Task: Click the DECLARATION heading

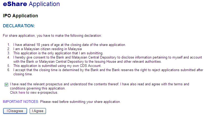Action: [x=19, y=26]
